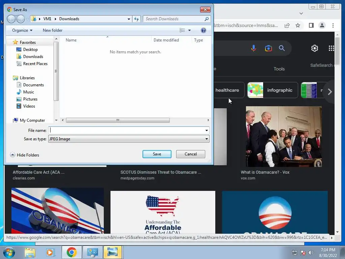Sort files by the Date modified column
Viewport: 345px width, 259px height.
[166, 40]
